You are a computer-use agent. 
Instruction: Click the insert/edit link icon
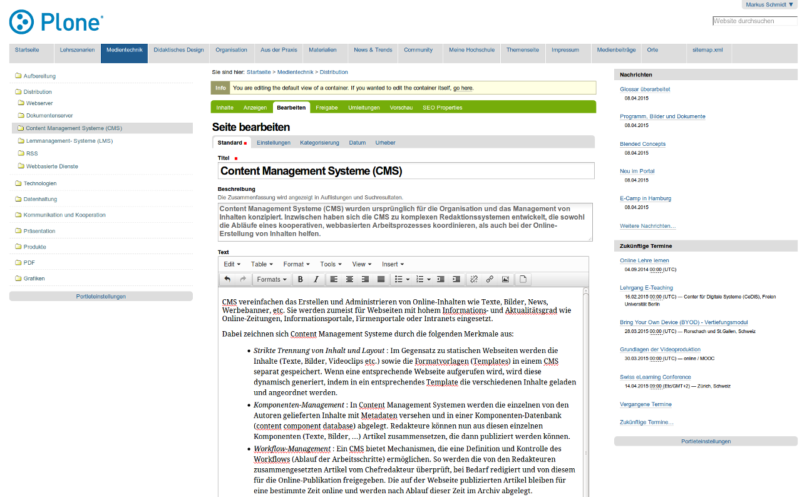pos(490,279)
